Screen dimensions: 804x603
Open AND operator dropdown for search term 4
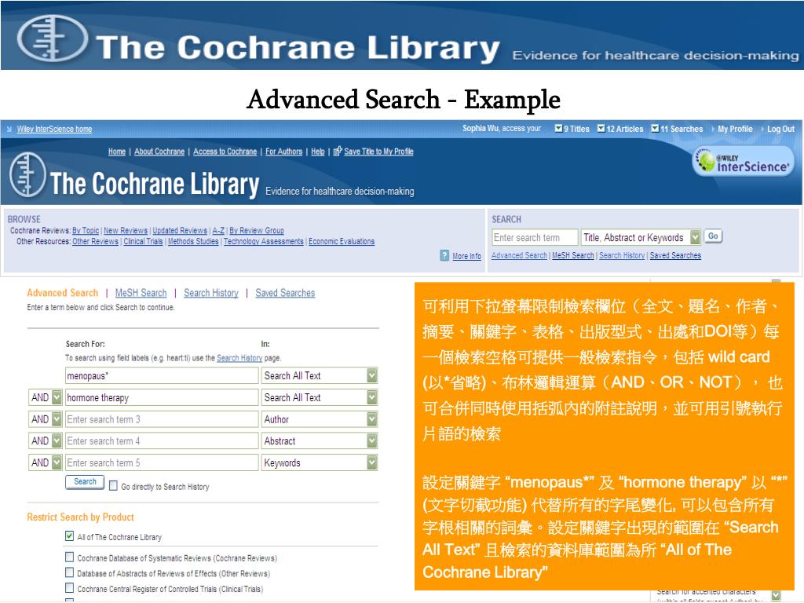57,440
